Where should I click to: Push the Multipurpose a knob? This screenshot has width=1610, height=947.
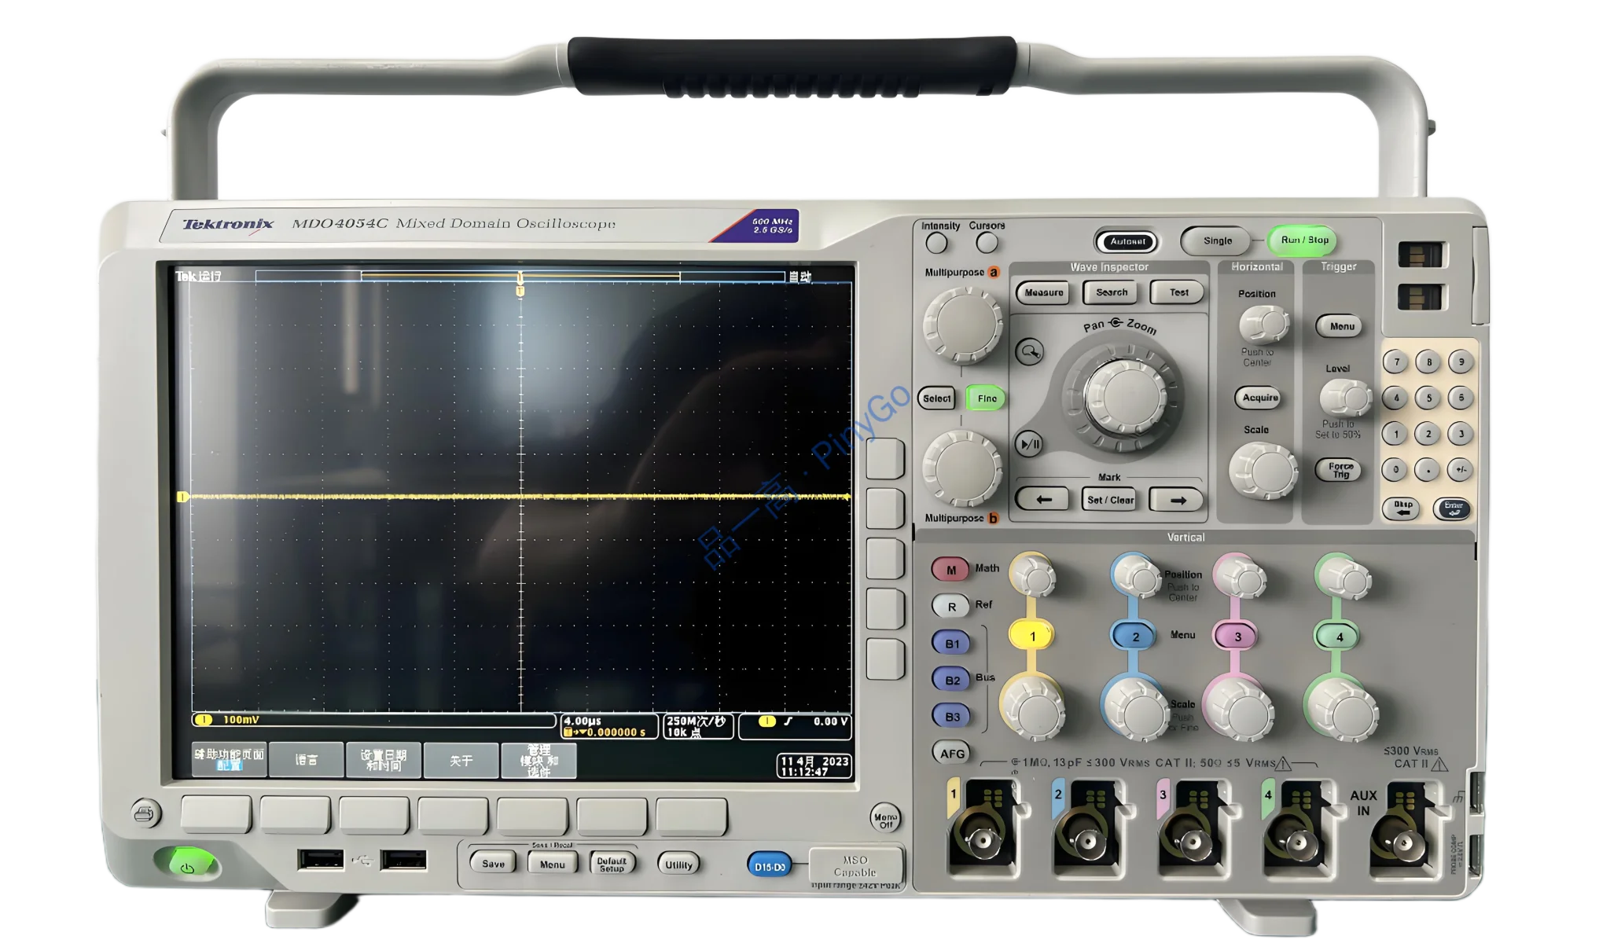(x=962, y=325)
